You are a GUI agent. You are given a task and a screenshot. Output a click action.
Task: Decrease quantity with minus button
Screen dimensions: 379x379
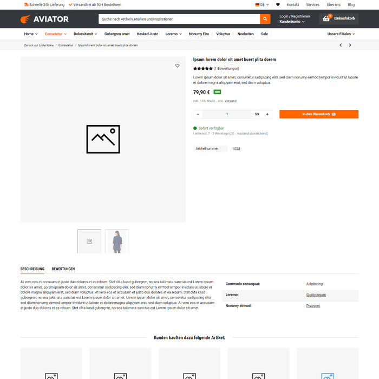[x=198, y=114]
